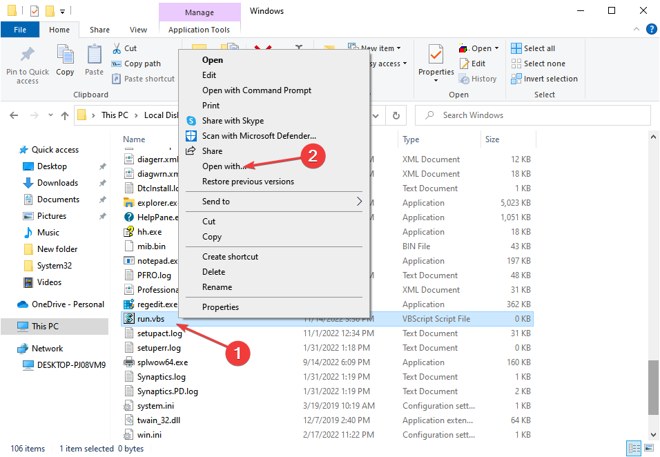The image size is (660, 457).
Task: Select OneDrive - Personal in the sidebar
Action: (68, 304)
